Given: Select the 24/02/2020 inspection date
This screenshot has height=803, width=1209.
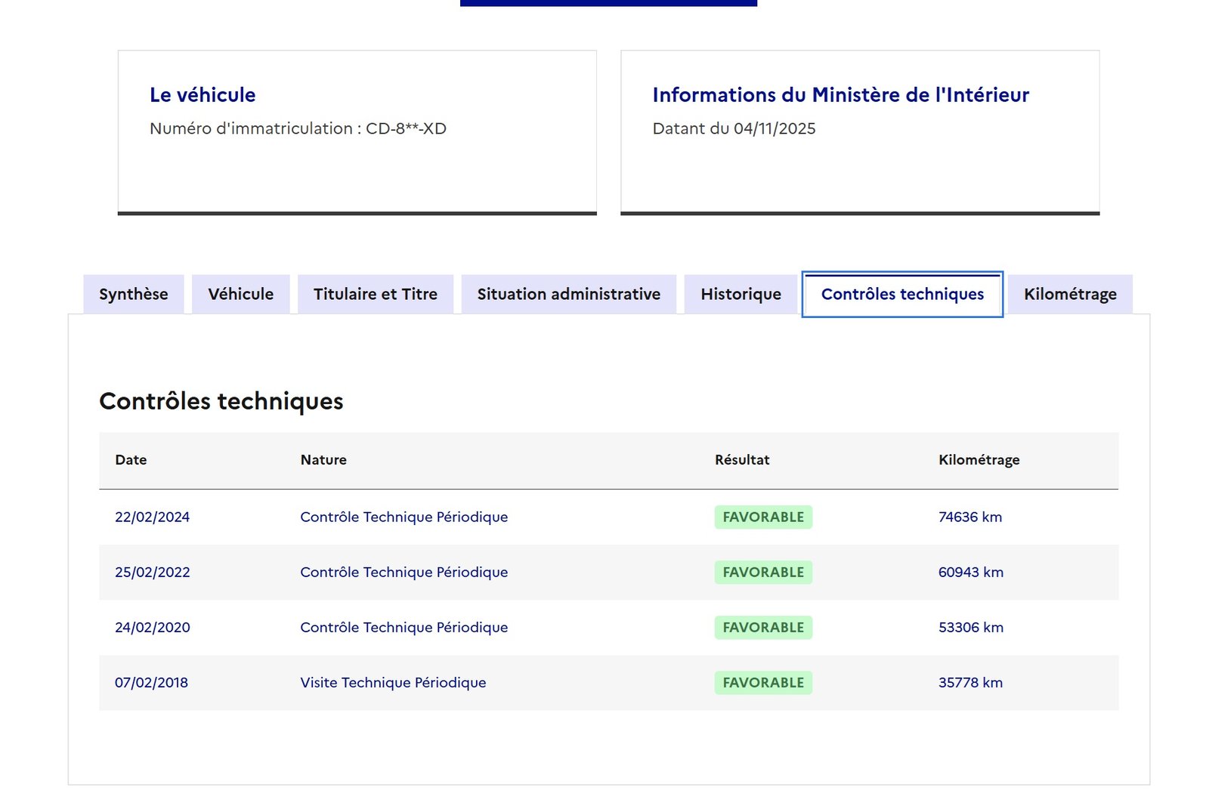Looking at the screenshot, I should coord(152,628).
